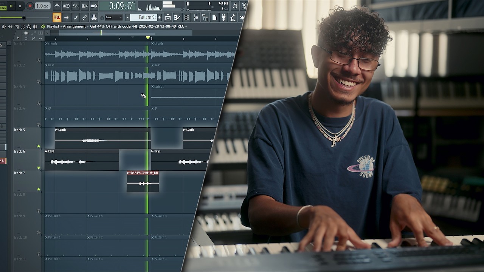The width and height of the screenshot is (484, 272).
Task: Click the link-to-controller chain icon
Action: [x=85, y=17]
